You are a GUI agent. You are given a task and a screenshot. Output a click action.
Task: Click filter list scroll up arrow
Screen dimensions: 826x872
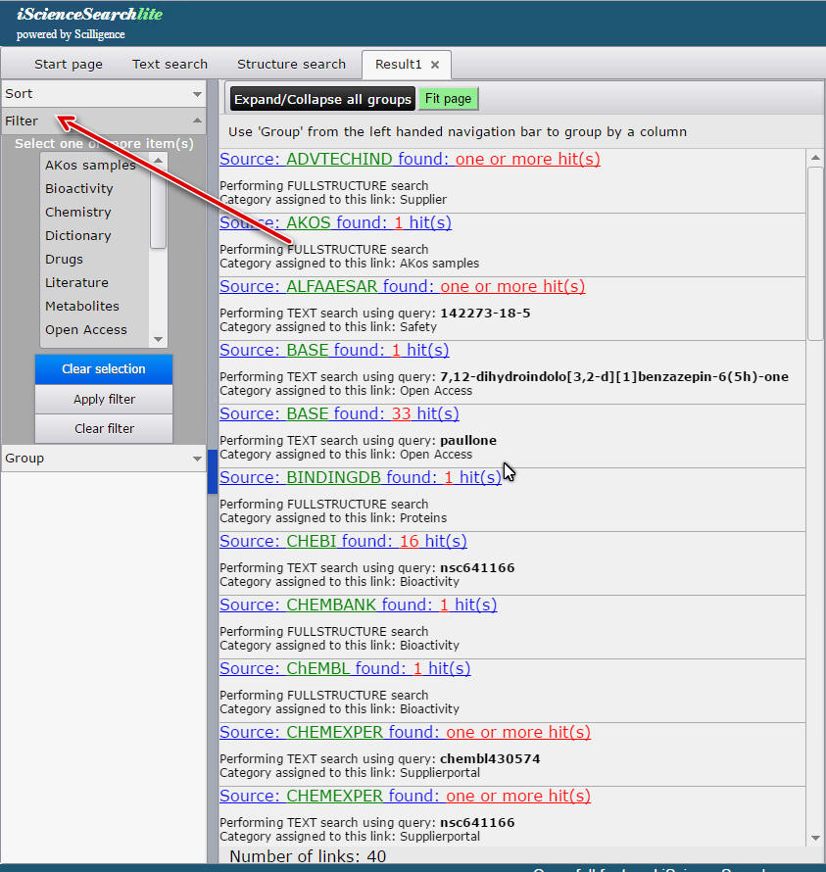point(159,161)
